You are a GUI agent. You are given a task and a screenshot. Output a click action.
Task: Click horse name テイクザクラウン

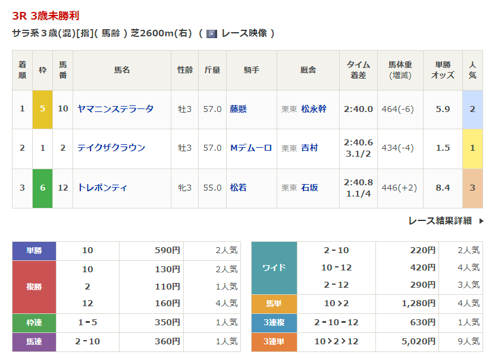(111, 148)
